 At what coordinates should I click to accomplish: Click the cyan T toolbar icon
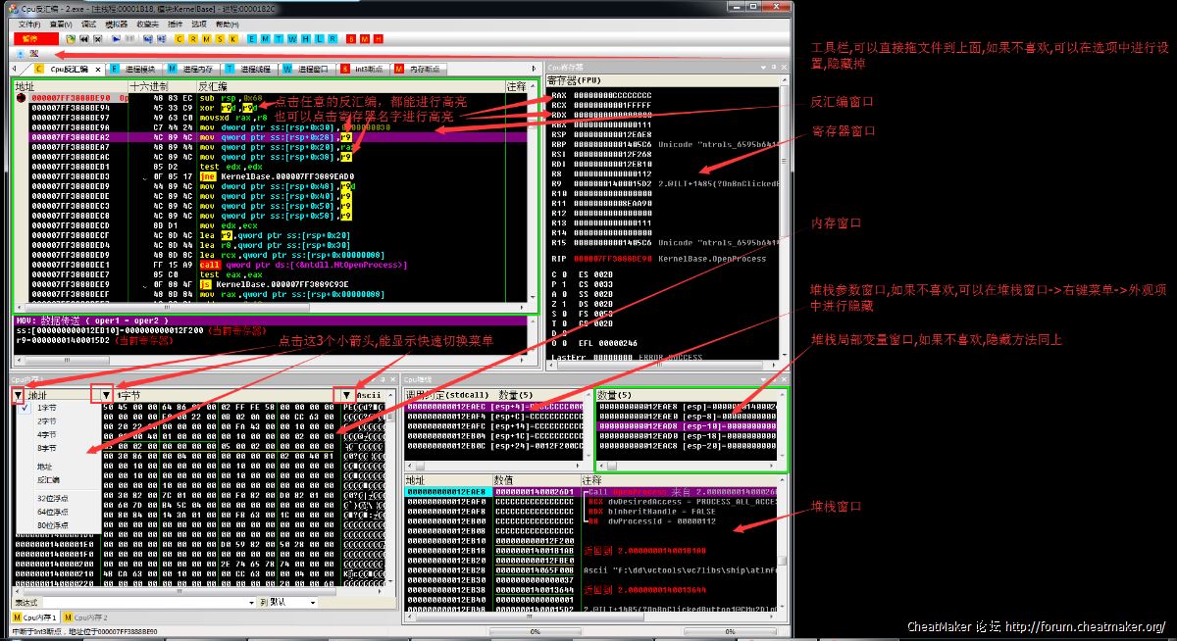click(x=278, y=39)
